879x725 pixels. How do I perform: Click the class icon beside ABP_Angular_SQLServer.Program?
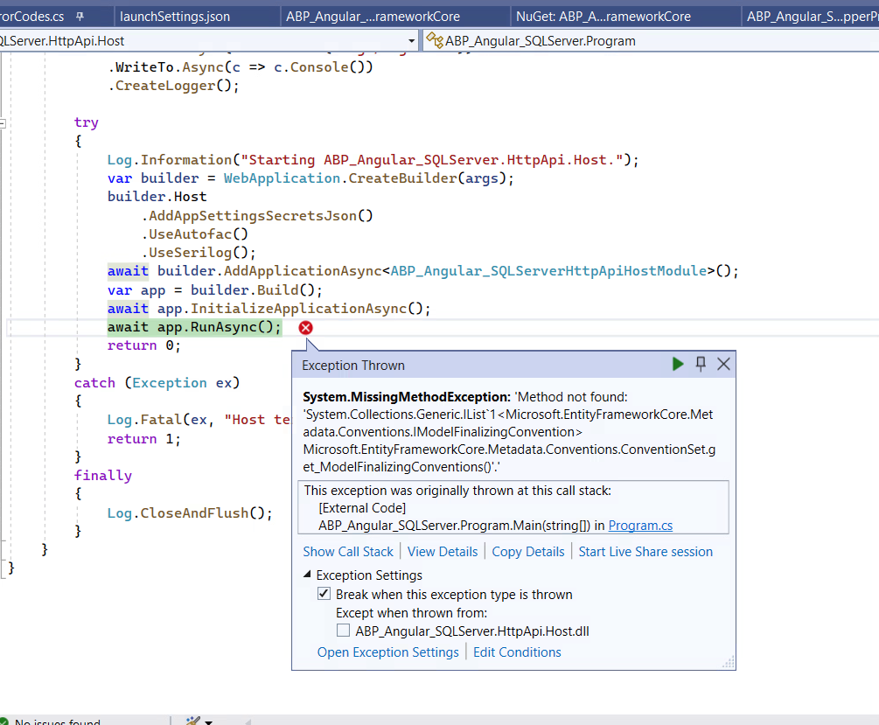(x=434, y=40)
